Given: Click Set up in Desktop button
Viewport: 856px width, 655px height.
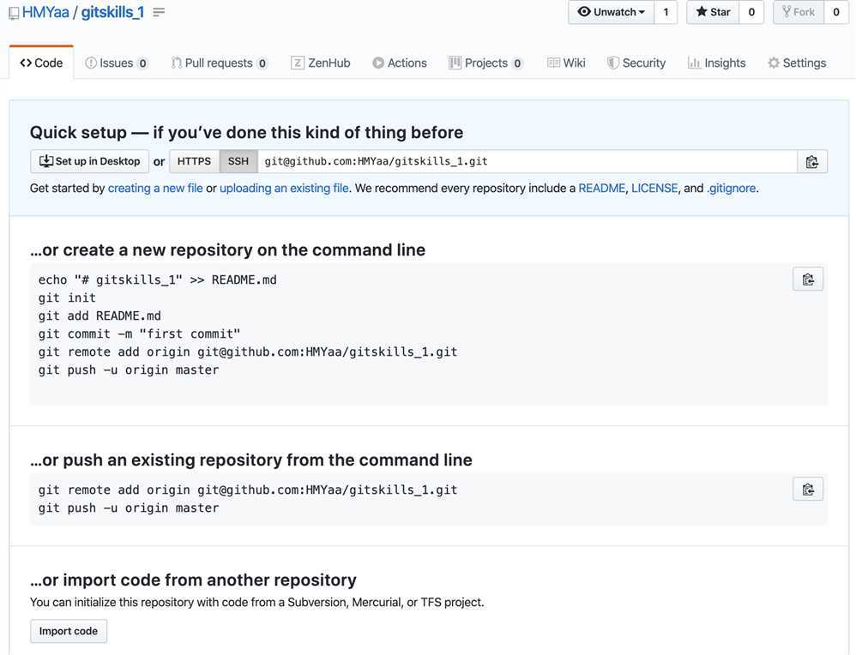Looking at the screenshot, I should click(x=89, y=161).
